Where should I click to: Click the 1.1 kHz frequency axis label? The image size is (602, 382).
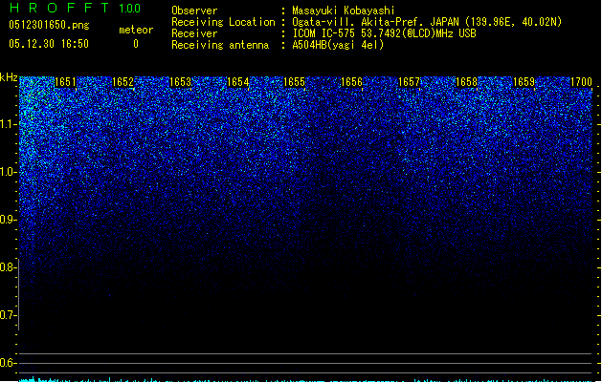pos(9,124)
